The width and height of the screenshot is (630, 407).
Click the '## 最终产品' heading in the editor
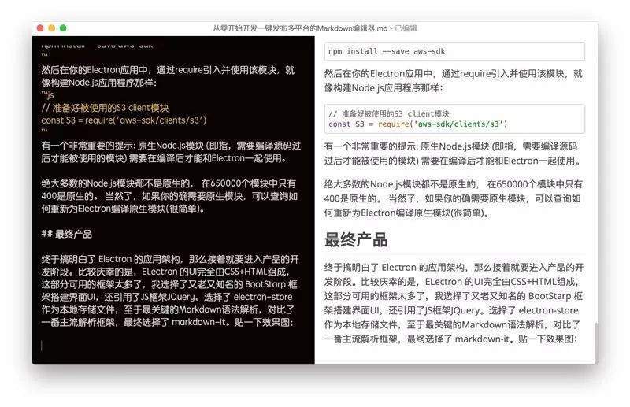coord(67,234)
